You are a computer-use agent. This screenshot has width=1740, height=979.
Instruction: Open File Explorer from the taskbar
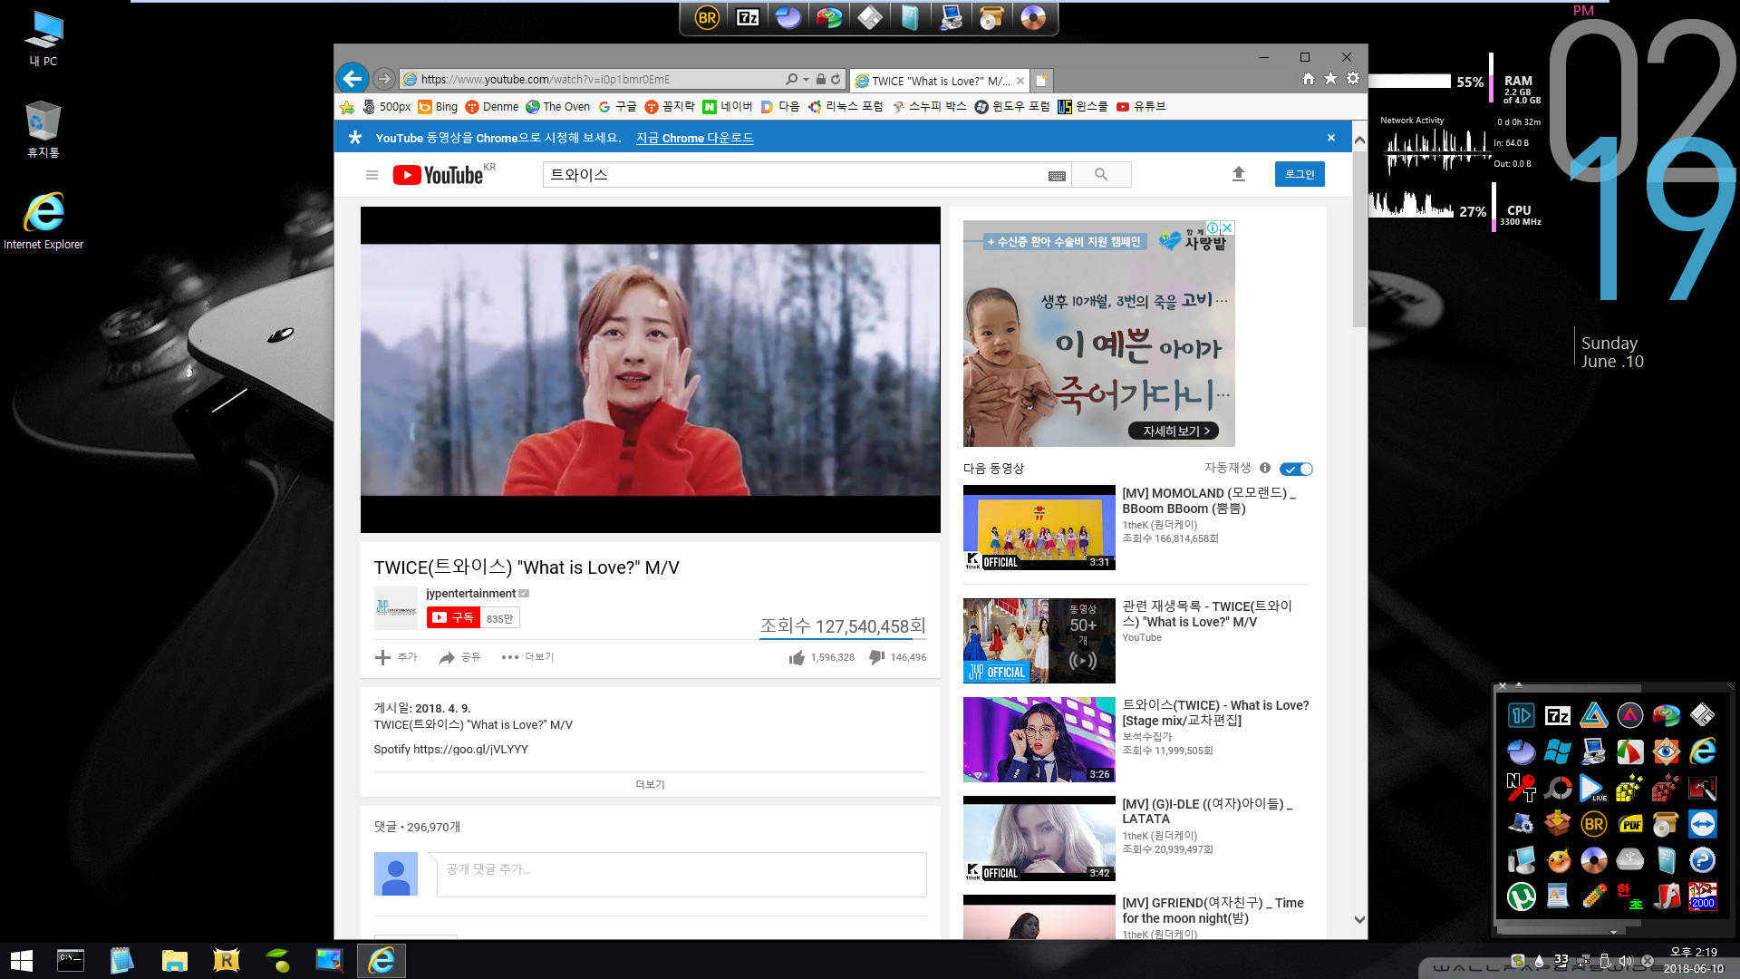pyautogui.click(x=174, y=961)
